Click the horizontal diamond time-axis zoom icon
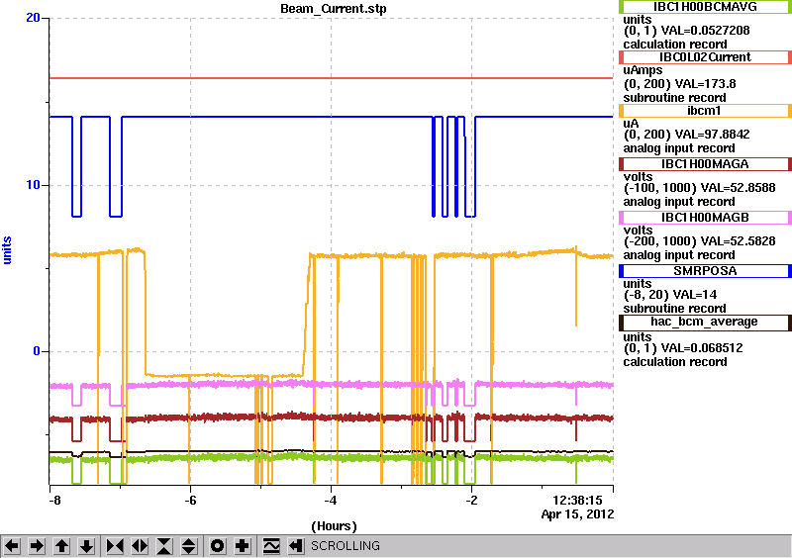Viewport: 792px width, 558px height. 140,546
